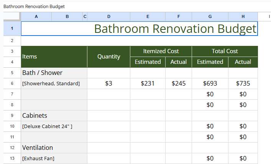Select row 6 header
The image size is (271, 164).
point(12,83)
